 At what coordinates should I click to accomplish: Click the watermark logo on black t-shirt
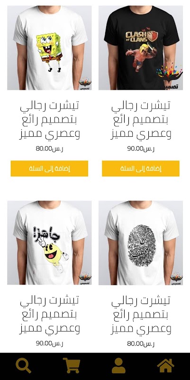coord(170,76)
